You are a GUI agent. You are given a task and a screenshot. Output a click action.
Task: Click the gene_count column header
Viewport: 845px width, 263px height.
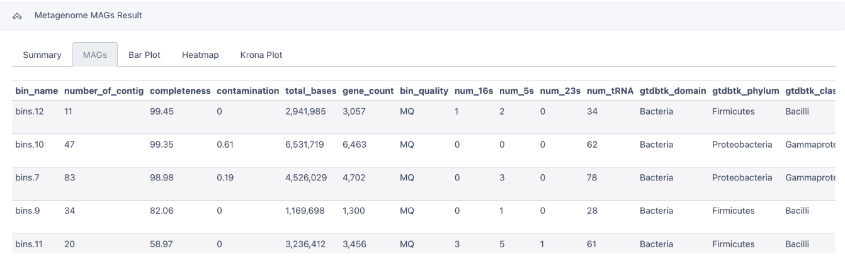pyautogui.click(x=368, y=91)
